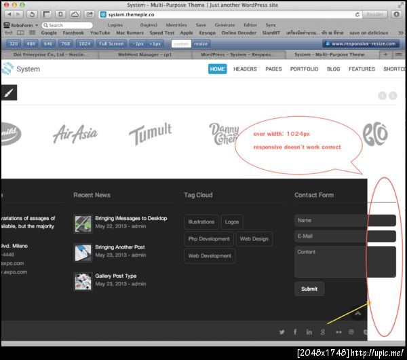
Task: Click the LinkedIn footer icon
Action: pyautogui.click(x=309, y=332)
